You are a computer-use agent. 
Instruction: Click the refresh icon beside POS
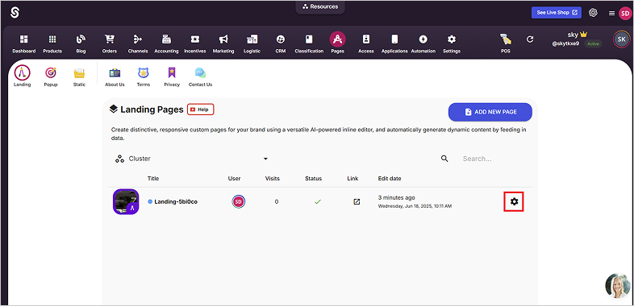coord(530,39)
